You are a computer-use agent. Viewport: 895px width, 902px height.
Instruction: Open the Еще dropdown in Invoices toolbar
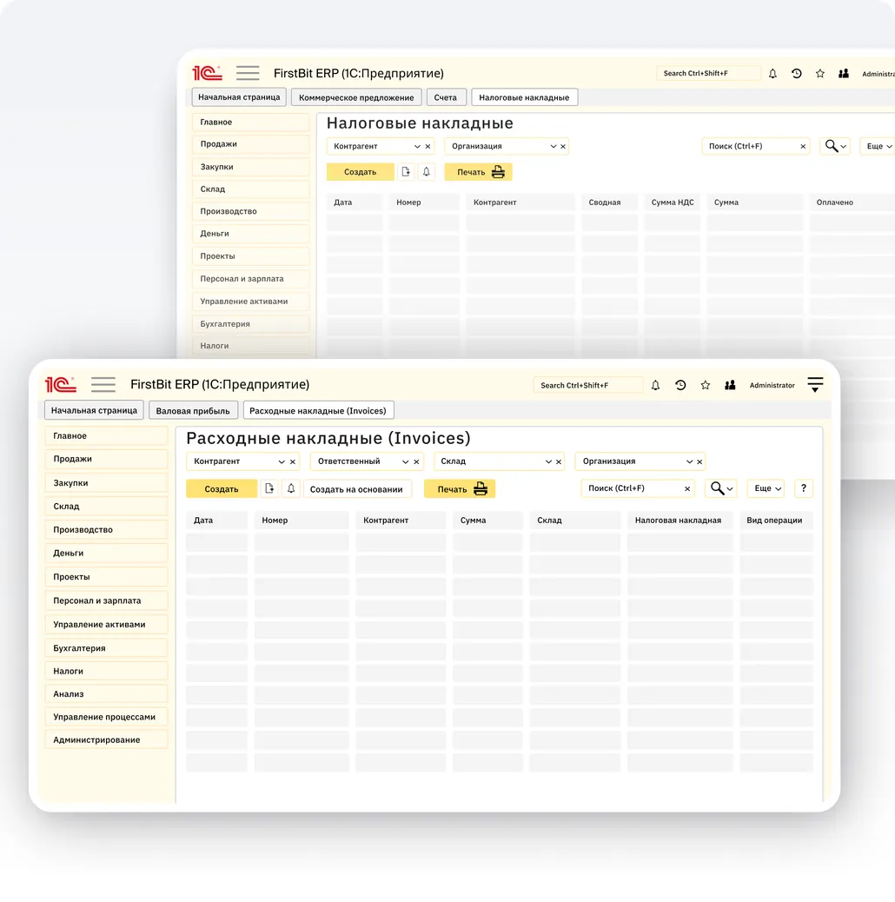click(767, 488)
